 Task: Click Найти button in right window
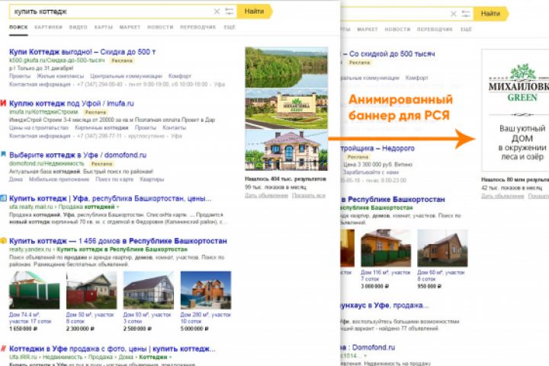click(x=491, y=14)
